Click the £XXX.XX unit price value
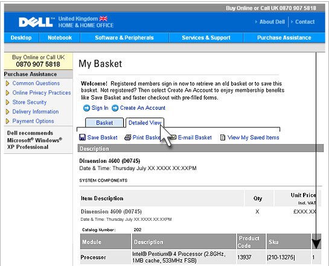This screenshot has width=329, height=266. [x=305, y=212]
